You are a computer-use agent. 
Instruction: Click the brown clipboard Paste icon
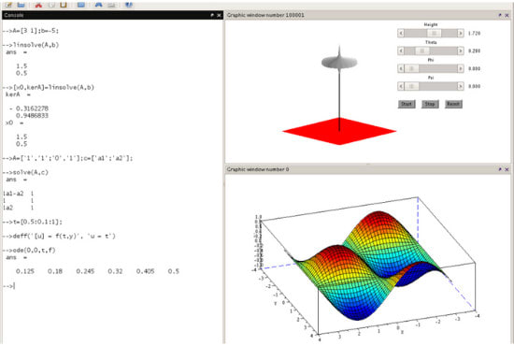pos(64,5)
